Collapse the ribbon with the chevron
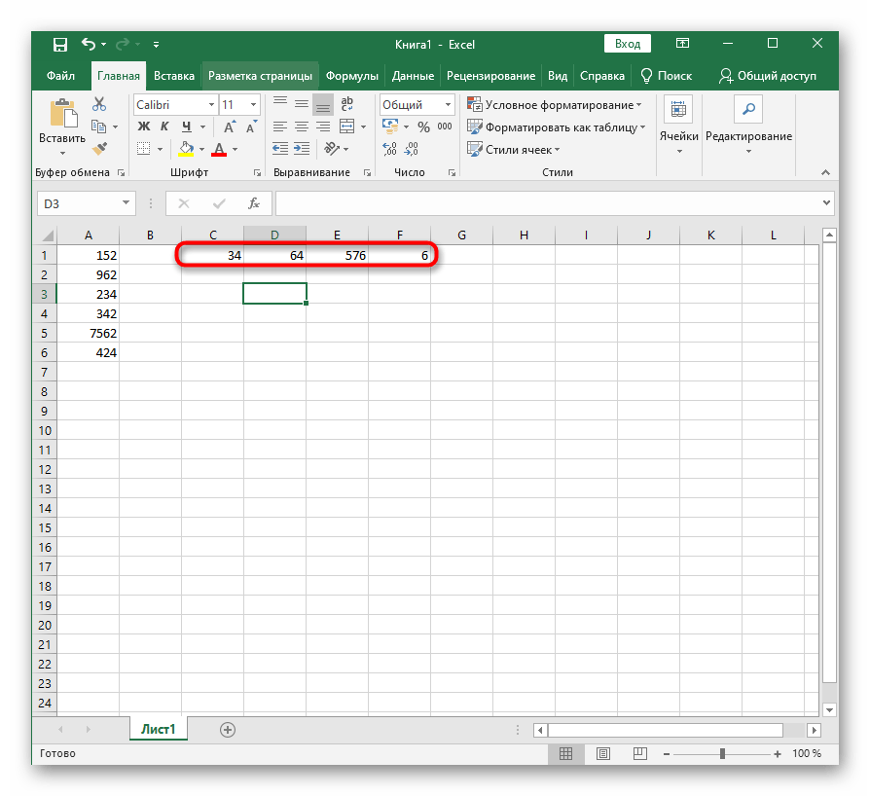 point(825,172)
